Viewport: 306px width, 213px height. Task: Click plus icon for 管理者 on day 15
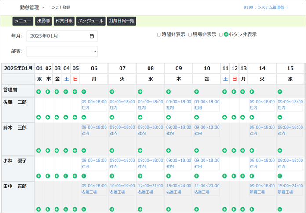pos(280,92)
